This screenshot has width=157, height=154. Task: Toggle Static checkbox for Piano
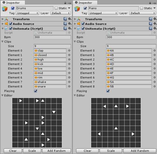(142, 8)
